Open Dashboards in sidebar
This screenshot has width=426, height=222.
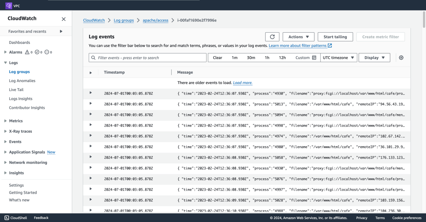19,42
